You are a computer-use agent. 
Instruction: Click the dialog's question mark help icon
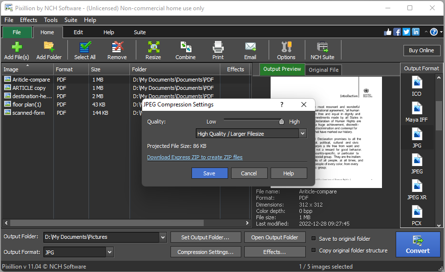281,105
